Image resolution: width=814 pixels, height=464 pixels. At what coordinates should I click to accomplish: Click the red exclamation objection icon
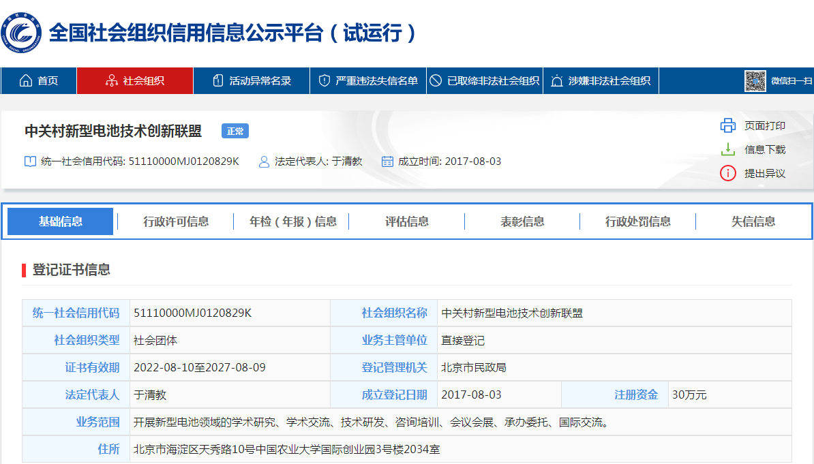(728, 174)
